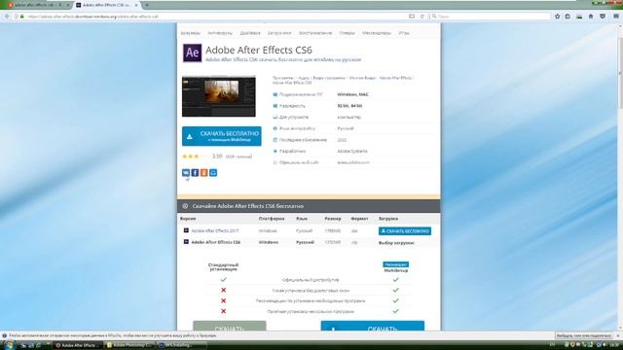Share via the blue Mail.ru icon
The width and height of the screenshot is (623, 350).
[x=213, y=173]
